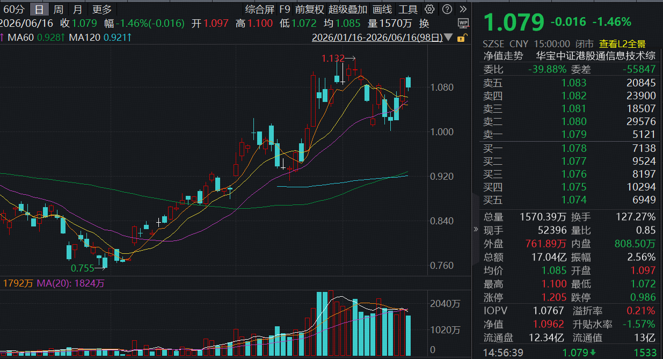This screenshot has width=663, height=359.
Task: Expand the toolbar with double-arrow icon
Action: tap(463, 9)
